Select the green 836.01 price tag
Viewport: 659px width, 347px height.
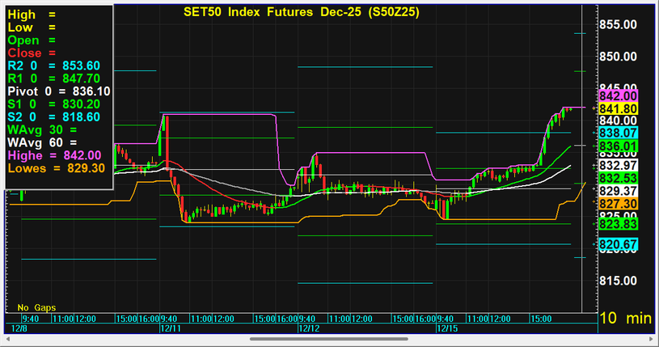click(x=619, y=146)
